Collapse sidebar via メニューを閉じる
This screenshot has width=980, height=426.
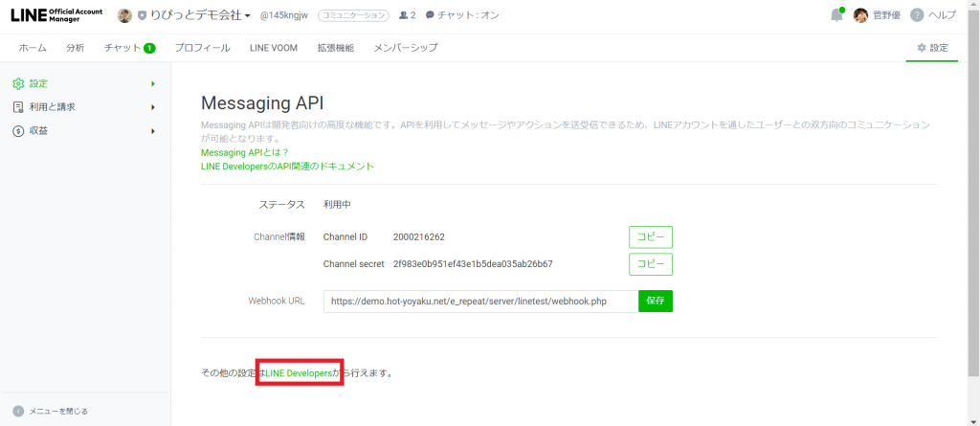click(x=52, y=411)
